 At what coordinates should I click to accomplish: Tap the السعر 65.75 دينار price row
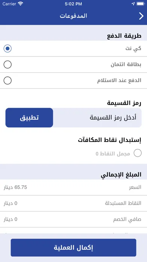[x=73, y=187]
